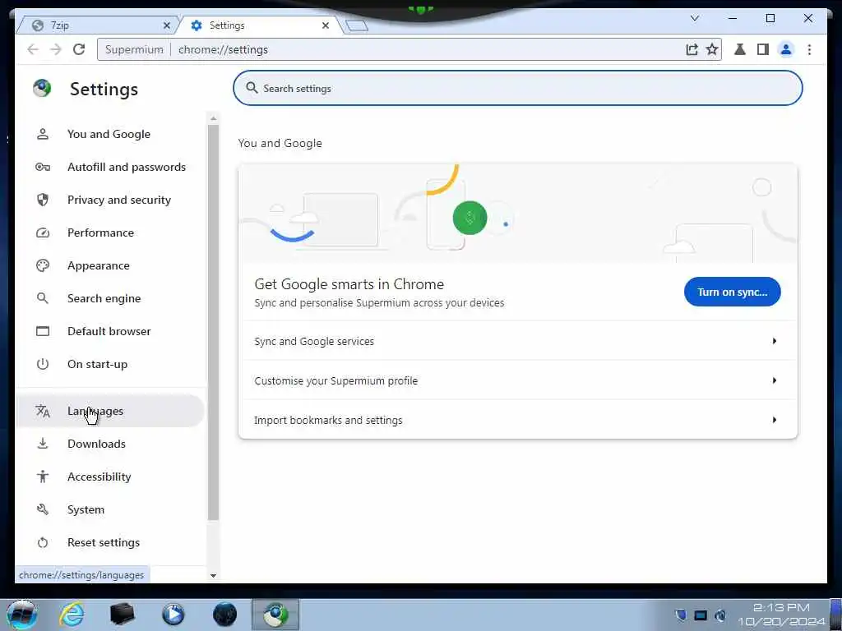Click the black box taskbar icon
This screenshot has width=842, height=631.
(x=122, y=615)
